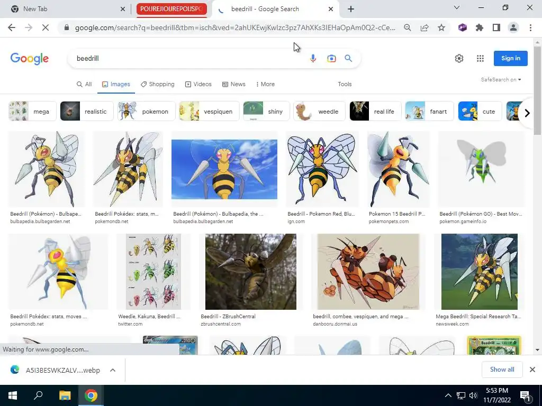Image resolution: width=542 pixels, height=406 pixels.
Task: Open a new browser tab with plus
Action: (351, 9)
